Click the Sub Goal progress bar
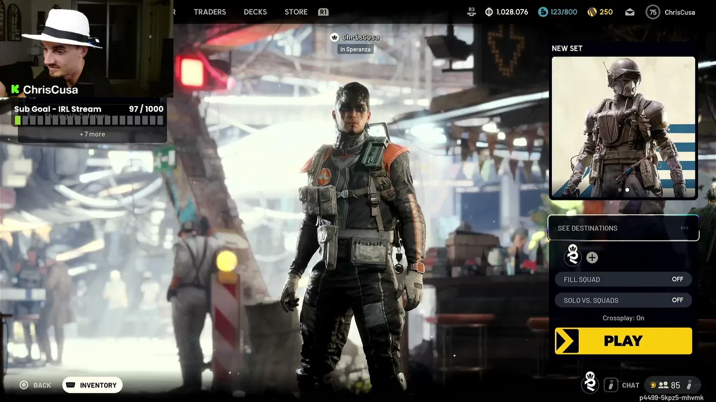This screenshot has height=402, width=716. 89,120
